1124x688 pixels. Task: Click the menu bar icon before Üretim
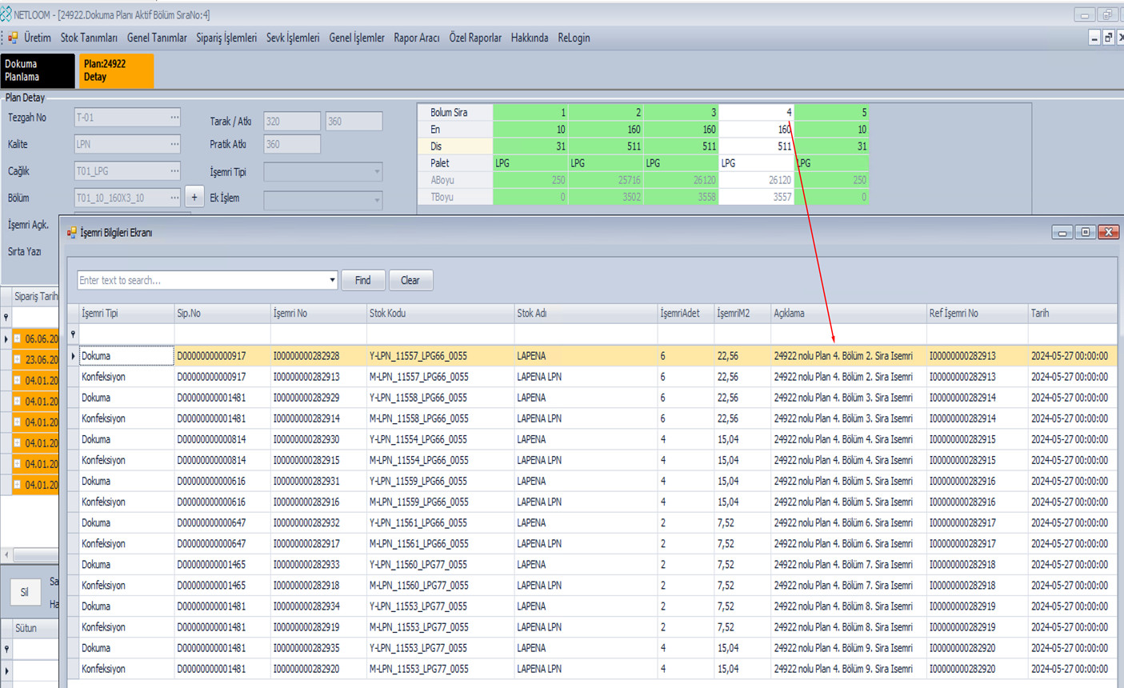pos(13,38)
